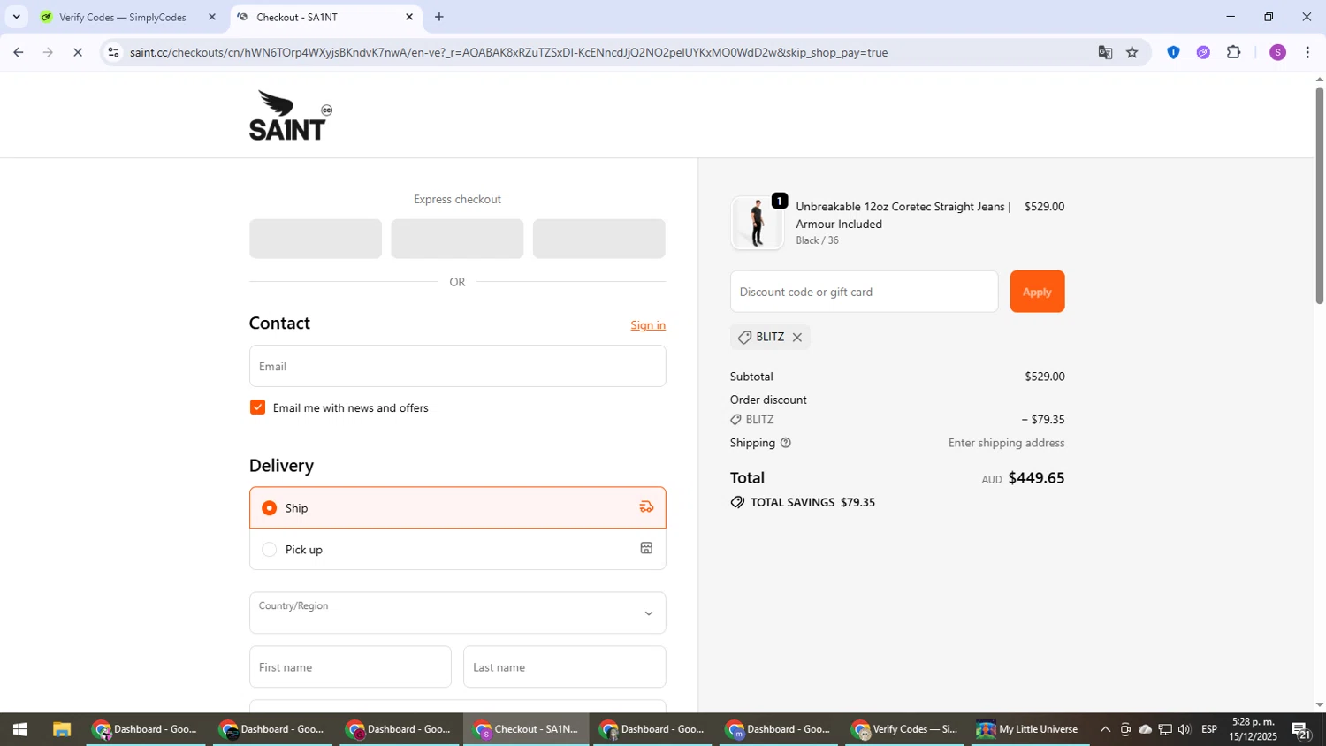Click the browser address bar URL
1326x746 pixels.
click(508, 52)
